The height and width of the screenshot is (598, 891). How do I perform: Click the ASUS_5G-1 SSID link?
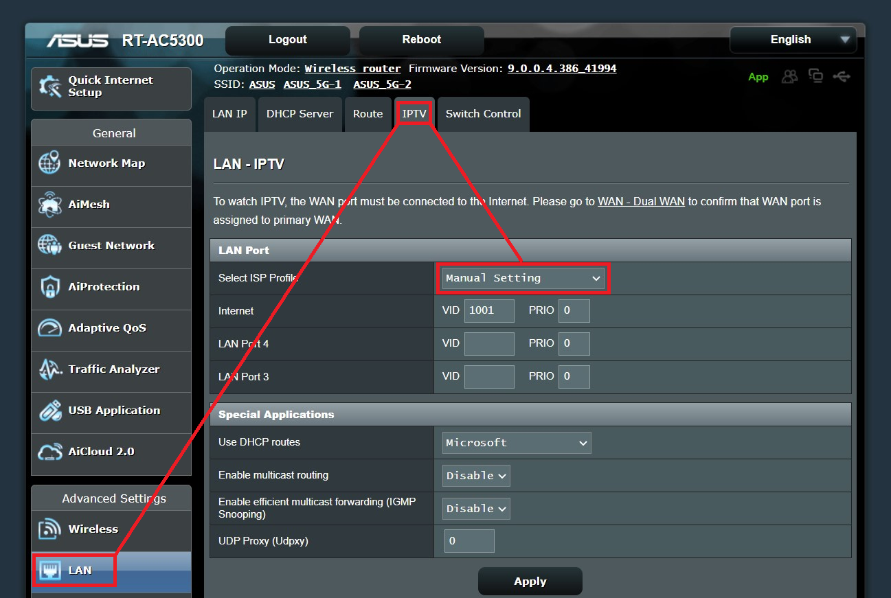[313, 84]
